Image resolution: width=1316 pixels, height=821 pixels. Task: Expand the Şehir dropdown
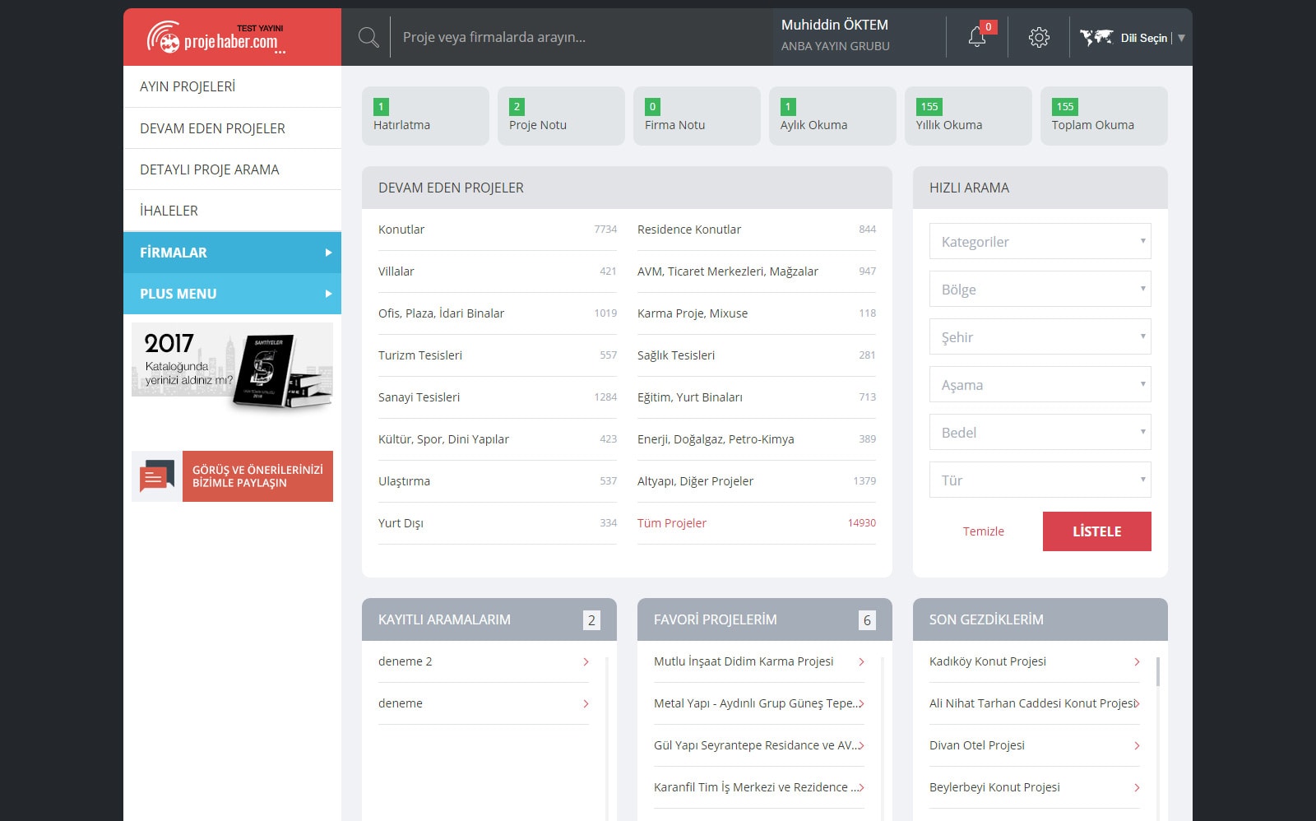tap(1040, 337)
